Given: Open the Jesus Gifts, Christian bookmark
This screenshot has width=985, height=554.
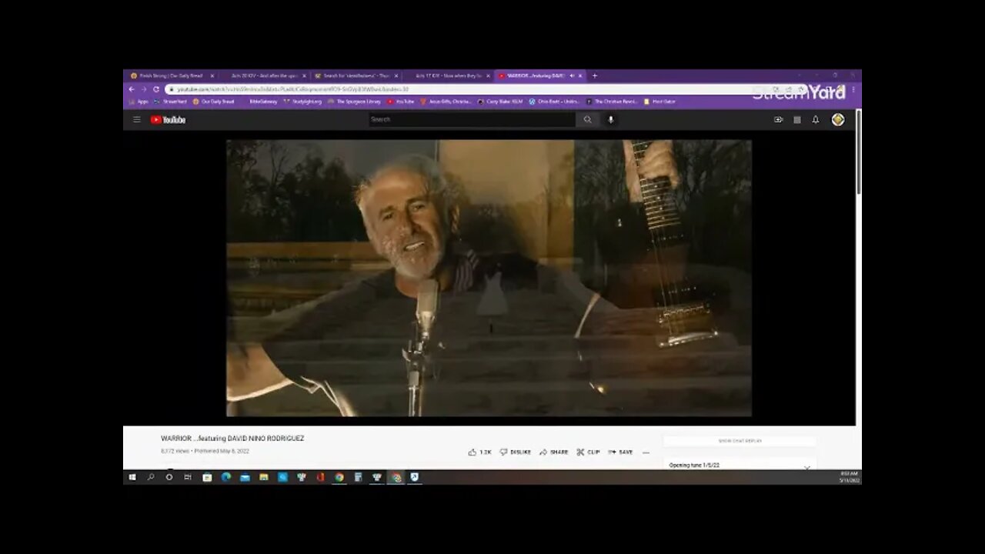Looking at the screenshot, I should [x=446, y=102].
